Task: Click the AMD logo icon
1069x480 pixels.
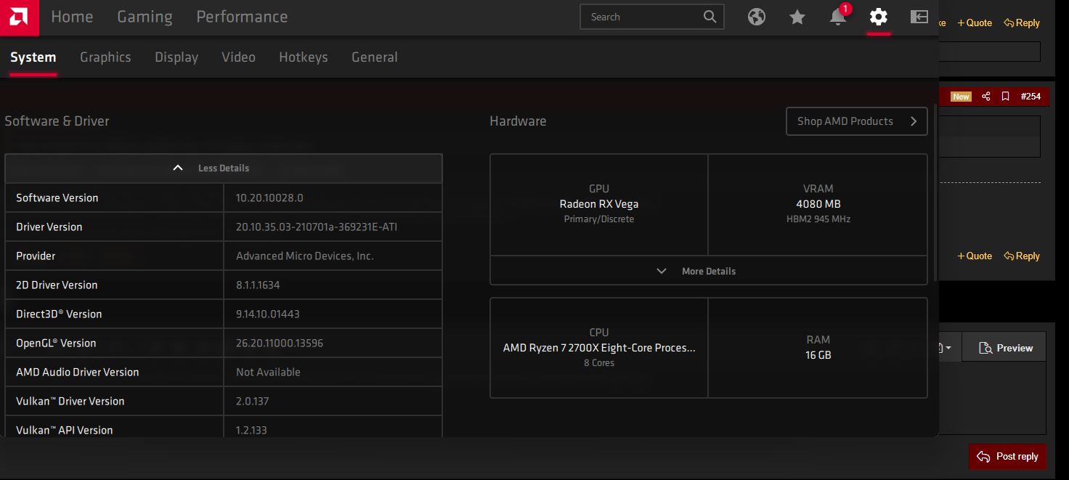Action: (x=19, y=17)
